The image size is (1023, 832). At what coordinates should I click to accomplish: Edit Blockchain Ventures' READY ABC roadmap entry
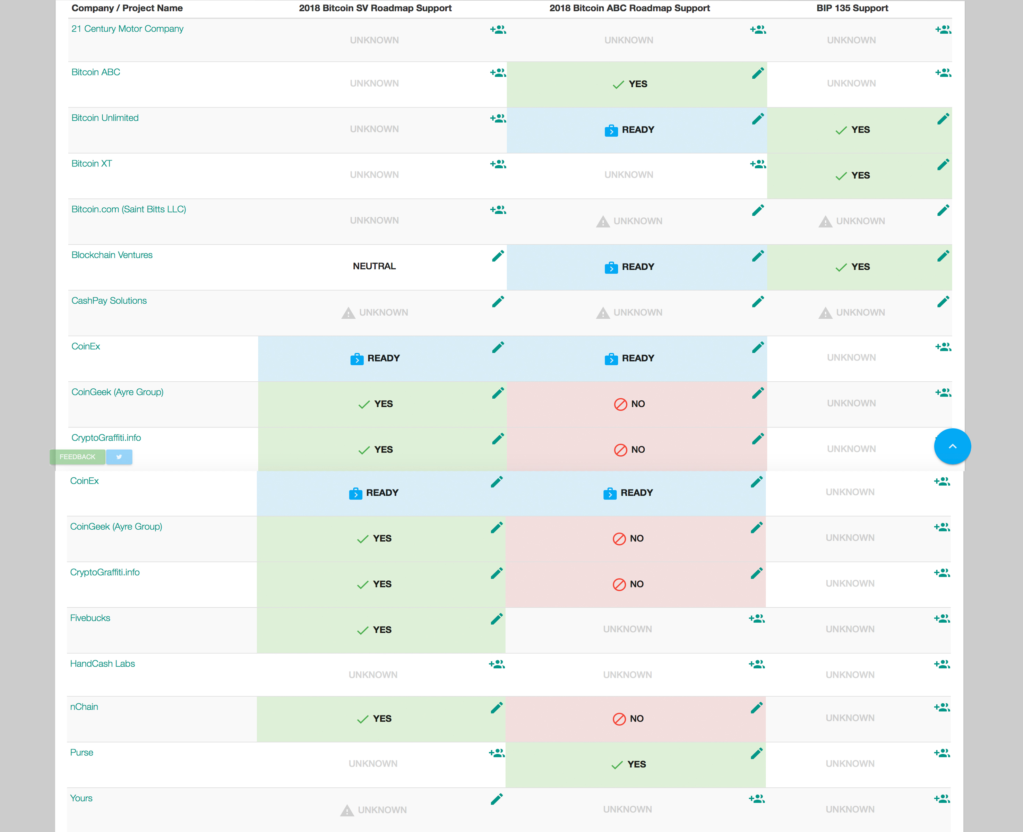coord(758,256)
